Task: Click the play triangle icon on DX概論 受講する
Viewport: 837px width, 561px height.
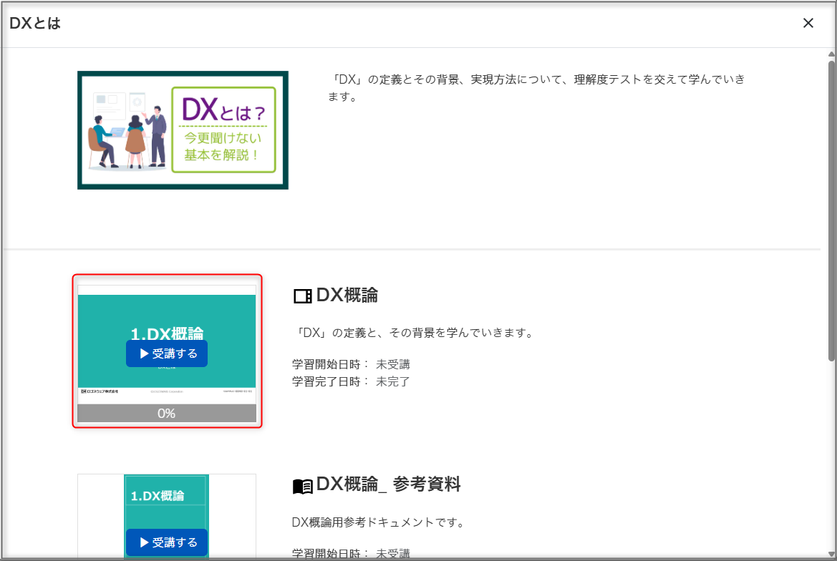Action: coord(144,353)
